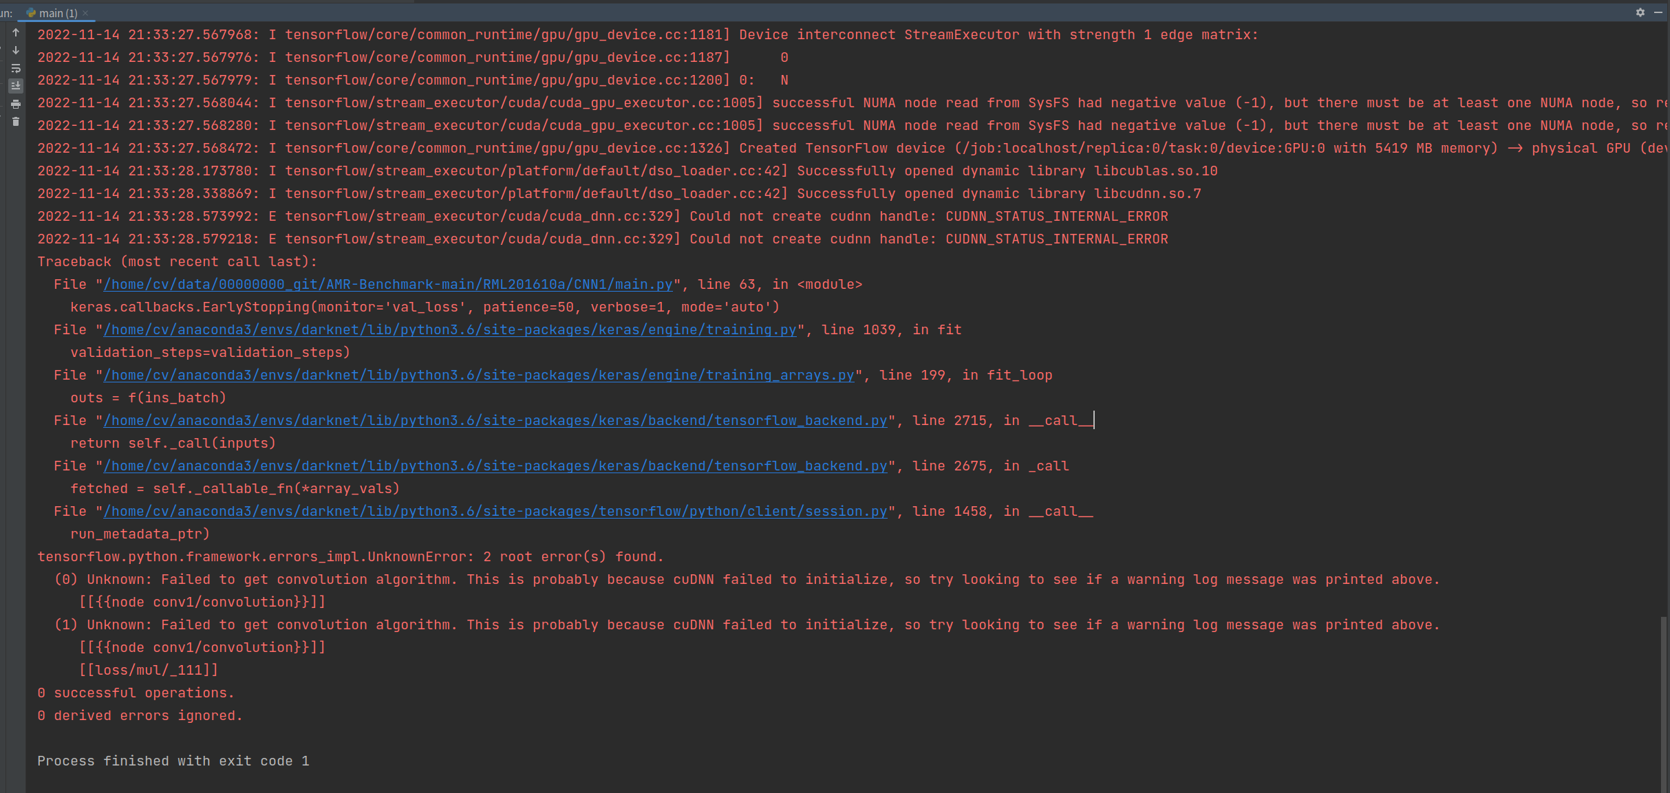Open the CNN1/main.py traceback link
Screen dimensions: 1670x793
click(x=388, y=284)
